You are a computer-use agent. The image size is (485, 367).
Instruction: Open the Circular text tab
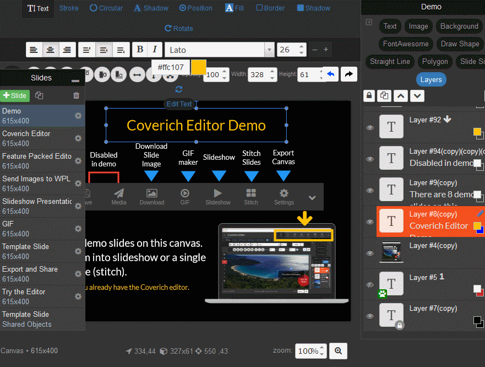[x=106, y=8]
